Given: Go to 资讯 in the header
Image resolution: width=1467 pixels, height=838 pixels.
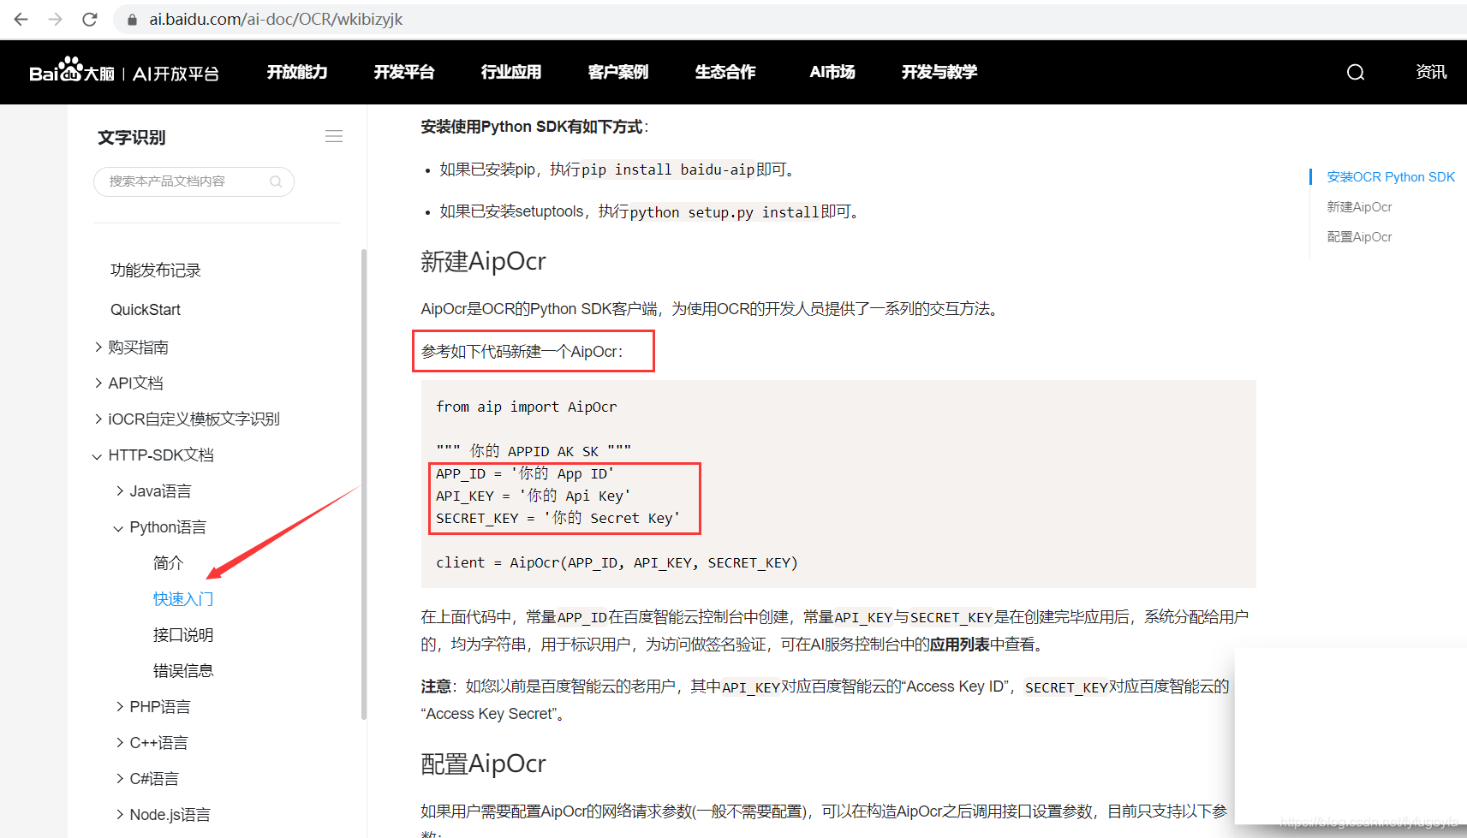Looking at the screenshot, I should pyautogui.click(x=1430, y=73).
